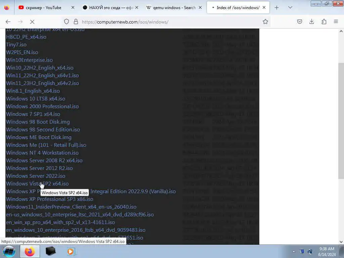Click the Windows Vista SP2 x64.iso link
Screen dimensions: 344x258
pos(37,184)
